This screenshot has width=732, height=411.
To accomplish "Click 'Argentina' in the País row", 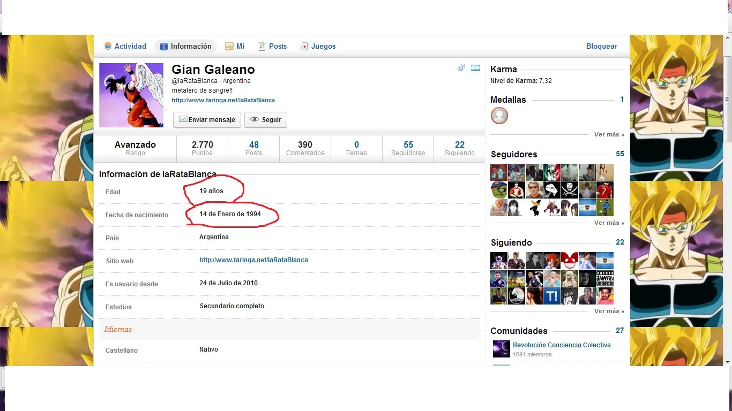I will coord(214,237).
